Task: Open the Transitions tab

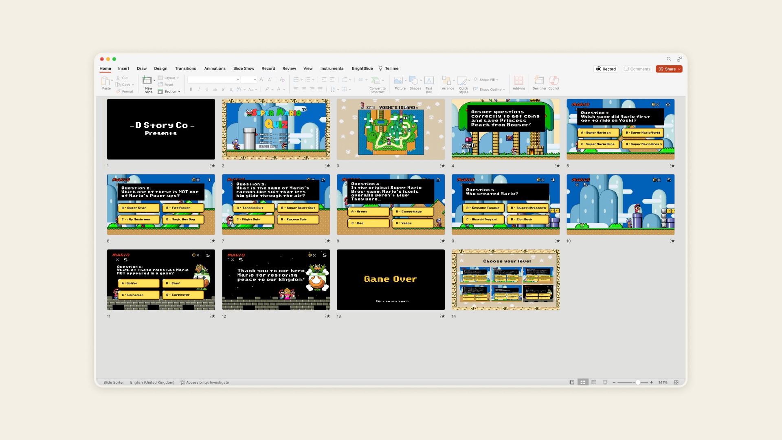Action: coord(185,68)
